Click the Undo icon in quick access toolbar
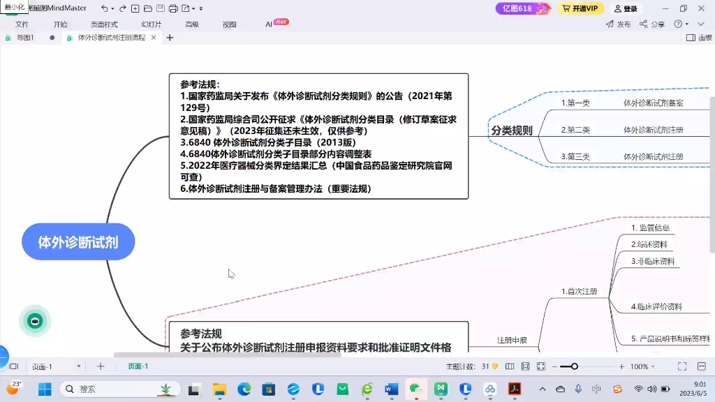 point(105,8)
